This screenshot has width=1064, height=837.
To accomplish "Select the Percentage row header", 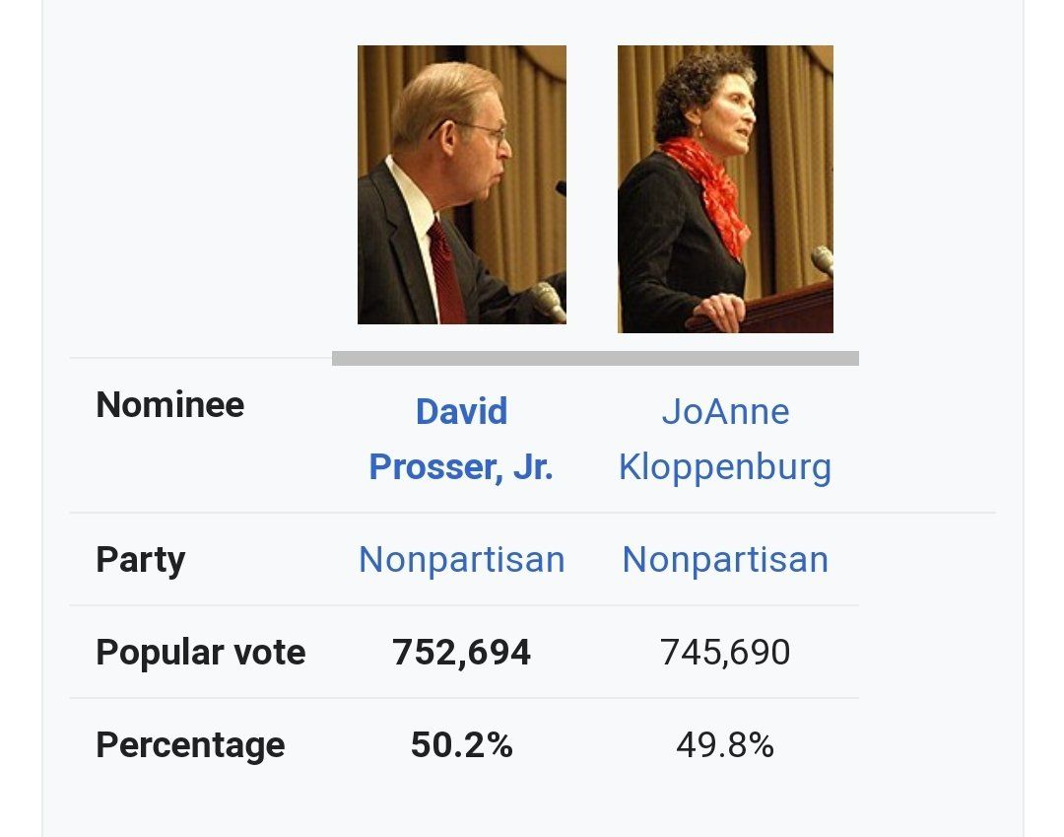I will pyautogui.click(x=190, y=744).
